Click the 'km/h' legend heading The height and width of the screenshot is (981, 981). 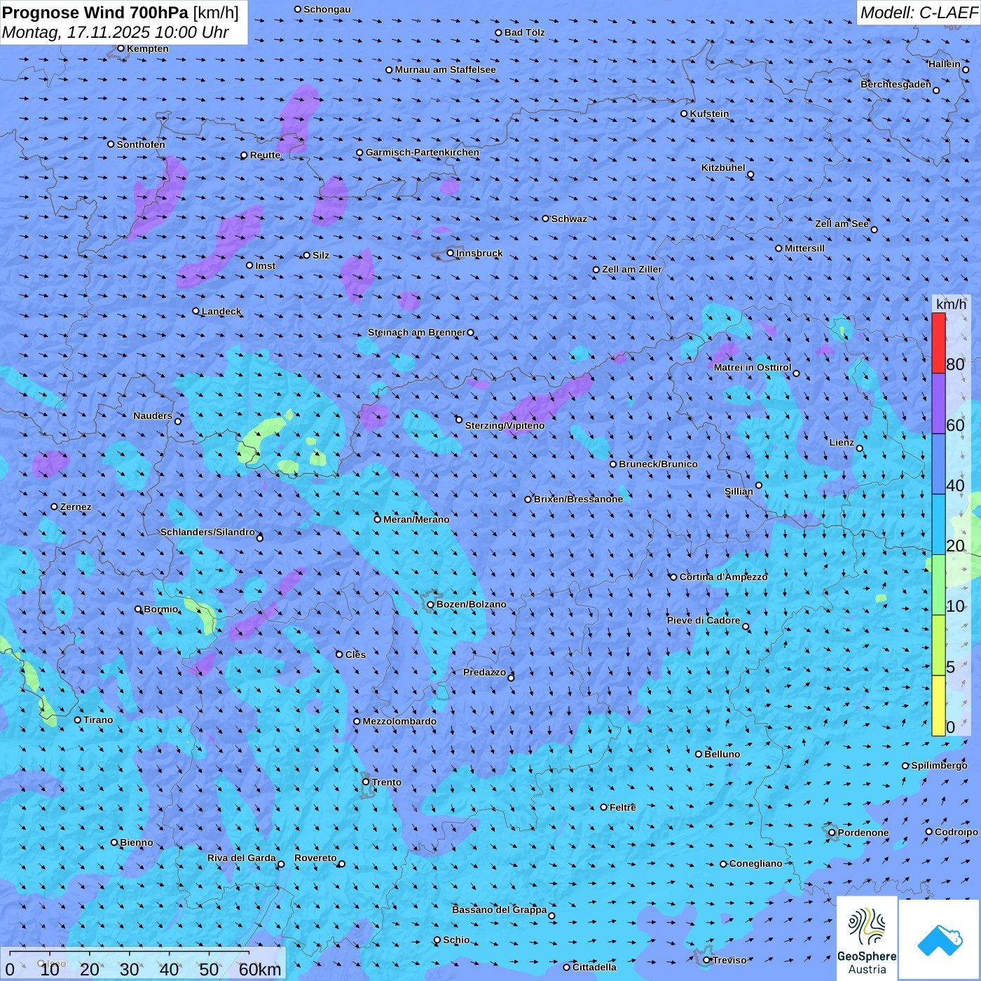click(x=951, y=304)
